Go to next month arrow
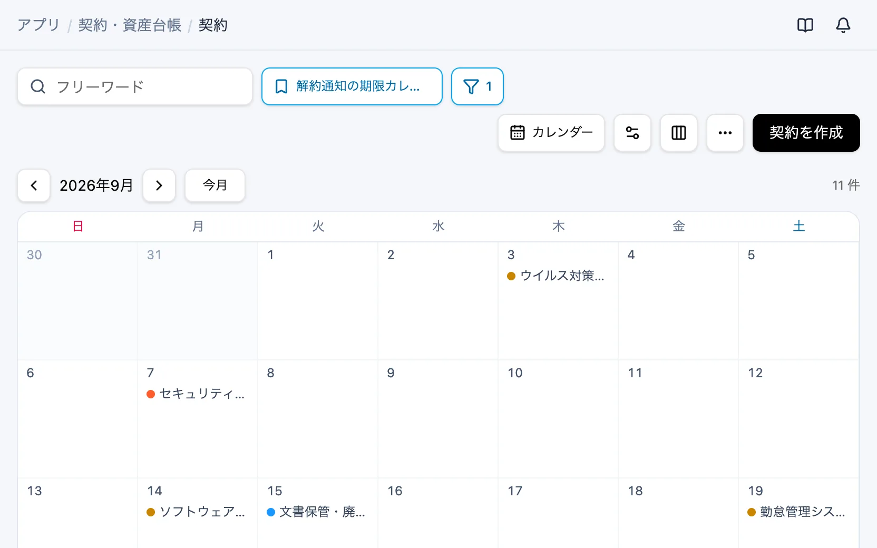The width and height of the screenshot is (877, 548). (x=159, y=185)
